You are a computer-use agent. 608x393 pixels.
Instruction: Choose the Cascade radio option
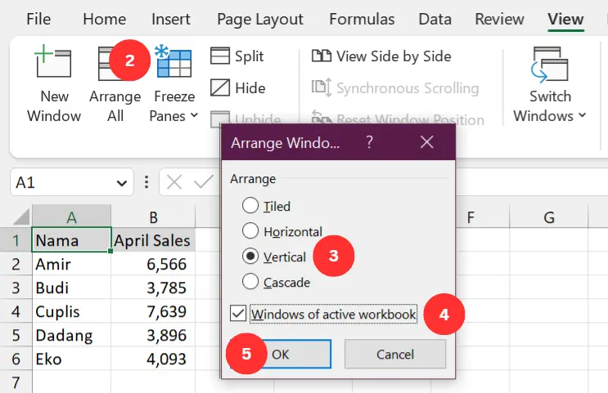(x=250, y=281)
